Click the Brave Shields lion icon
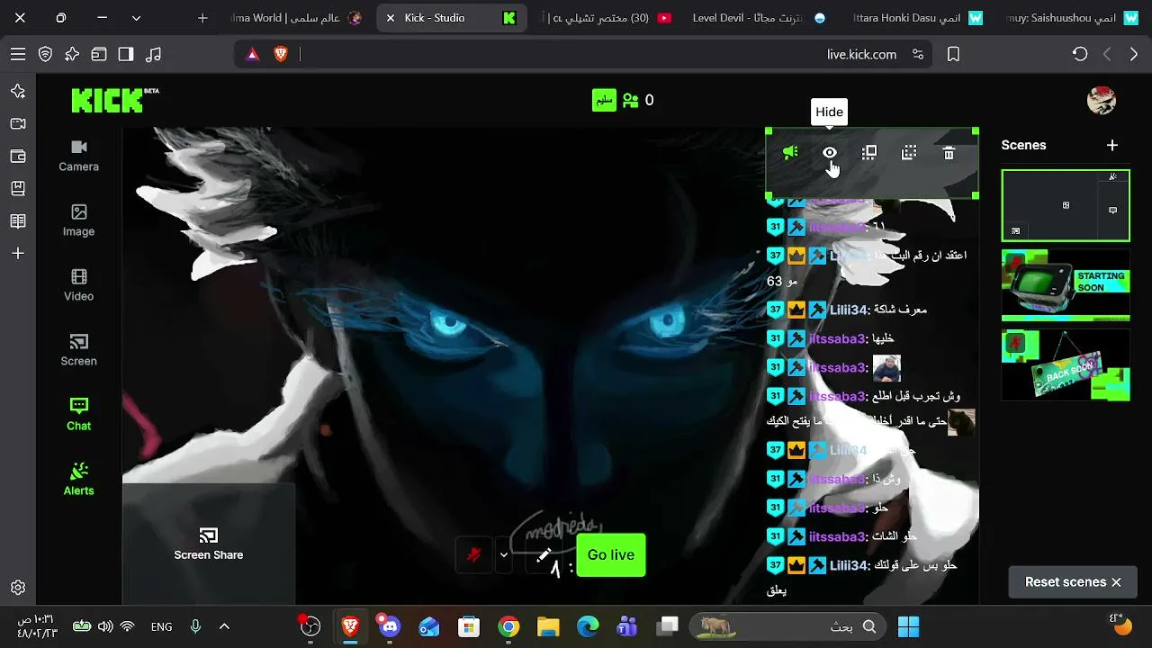Viewport: 1152px width, 648px height. 281,54
